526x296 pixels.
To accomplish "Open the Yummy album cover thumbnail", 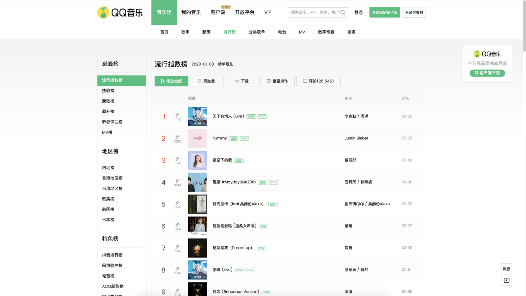I will pyautogui.click(x=197, y=138).
